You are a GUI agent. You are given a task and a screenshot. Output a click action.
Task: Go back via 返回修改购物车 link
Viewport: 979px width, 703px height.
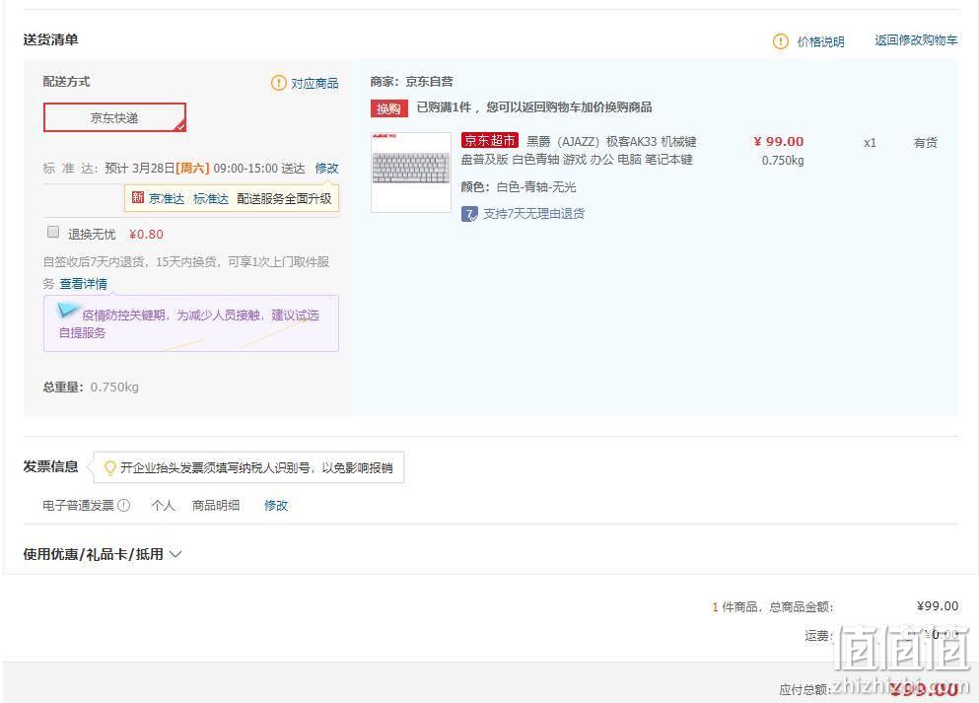(x=916, y=40)
